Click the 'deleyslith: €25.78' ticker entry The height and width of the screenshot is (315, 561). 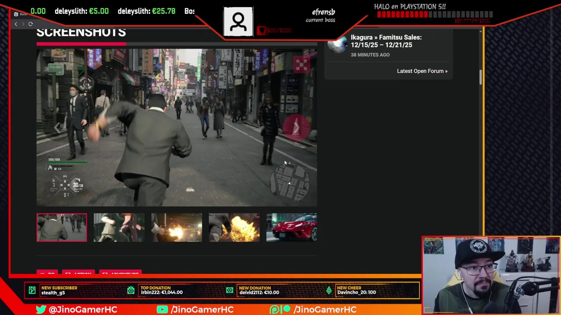(146, 11)
